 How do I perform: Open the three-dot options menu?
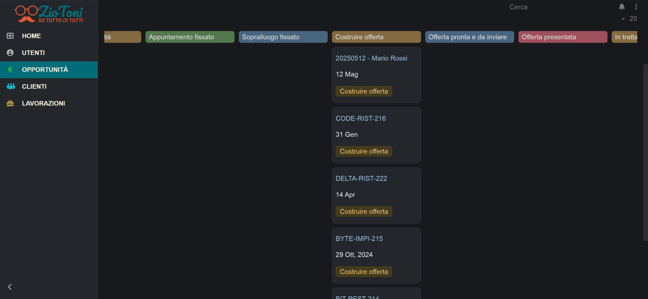coord(636,7)
